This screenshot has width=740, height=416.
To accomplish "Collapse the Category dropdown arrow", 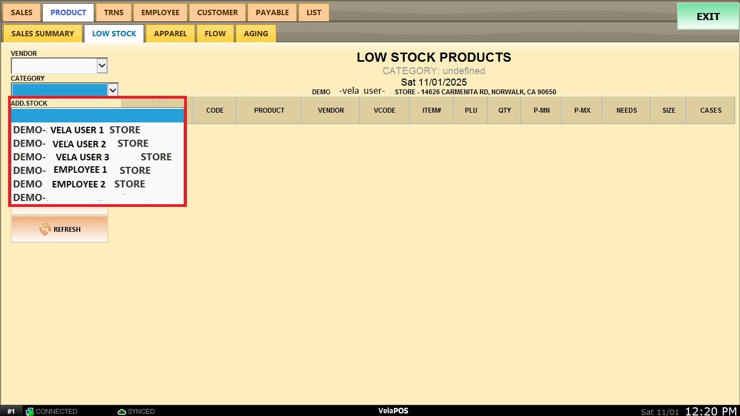I will (113, 90).
